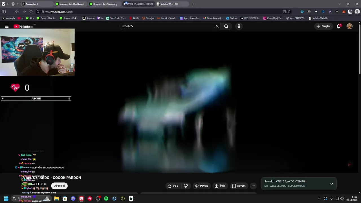Image resolution: width=361 pixels, height=203 pixels.
Task: Open Discord from the taskbar
Action: pos(73,198)
